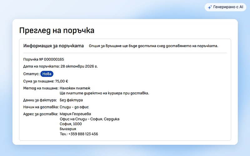This screenshot has width=250, height=156.
Task: Click the 'Адрес за доставка:' label
Action: pyautogui.click(x=41, y=114)
